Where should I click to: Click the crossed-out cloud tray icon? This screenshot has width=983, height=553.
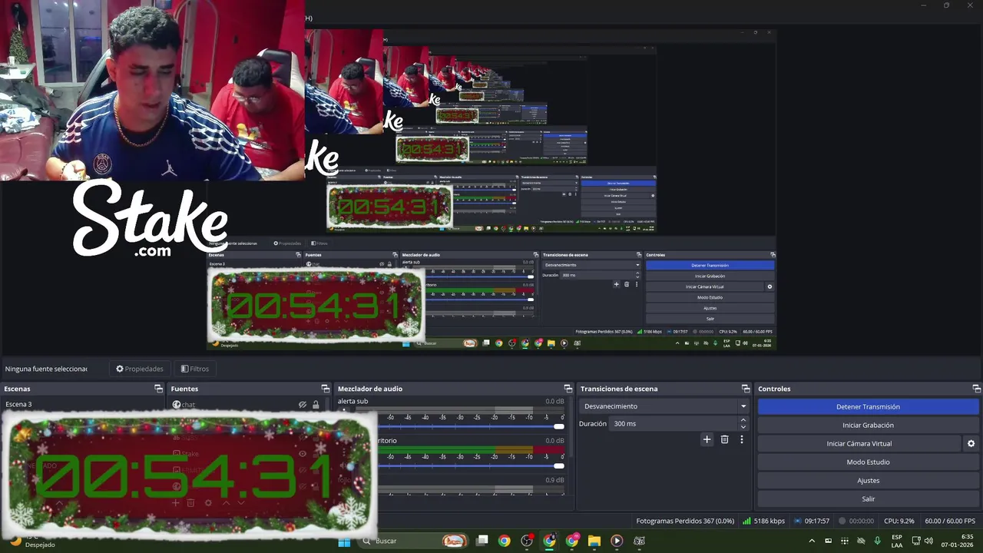click(861, 541)
